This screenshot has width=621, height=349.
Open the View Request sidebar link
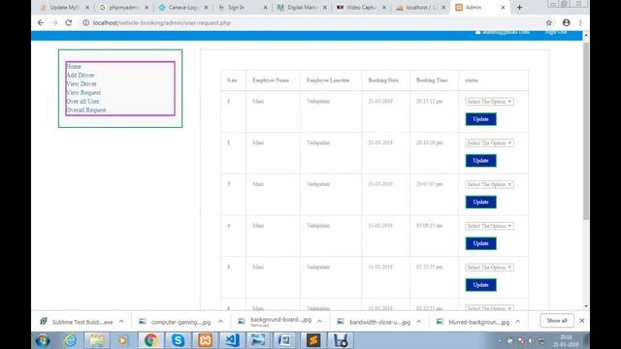tap(83, 93)
